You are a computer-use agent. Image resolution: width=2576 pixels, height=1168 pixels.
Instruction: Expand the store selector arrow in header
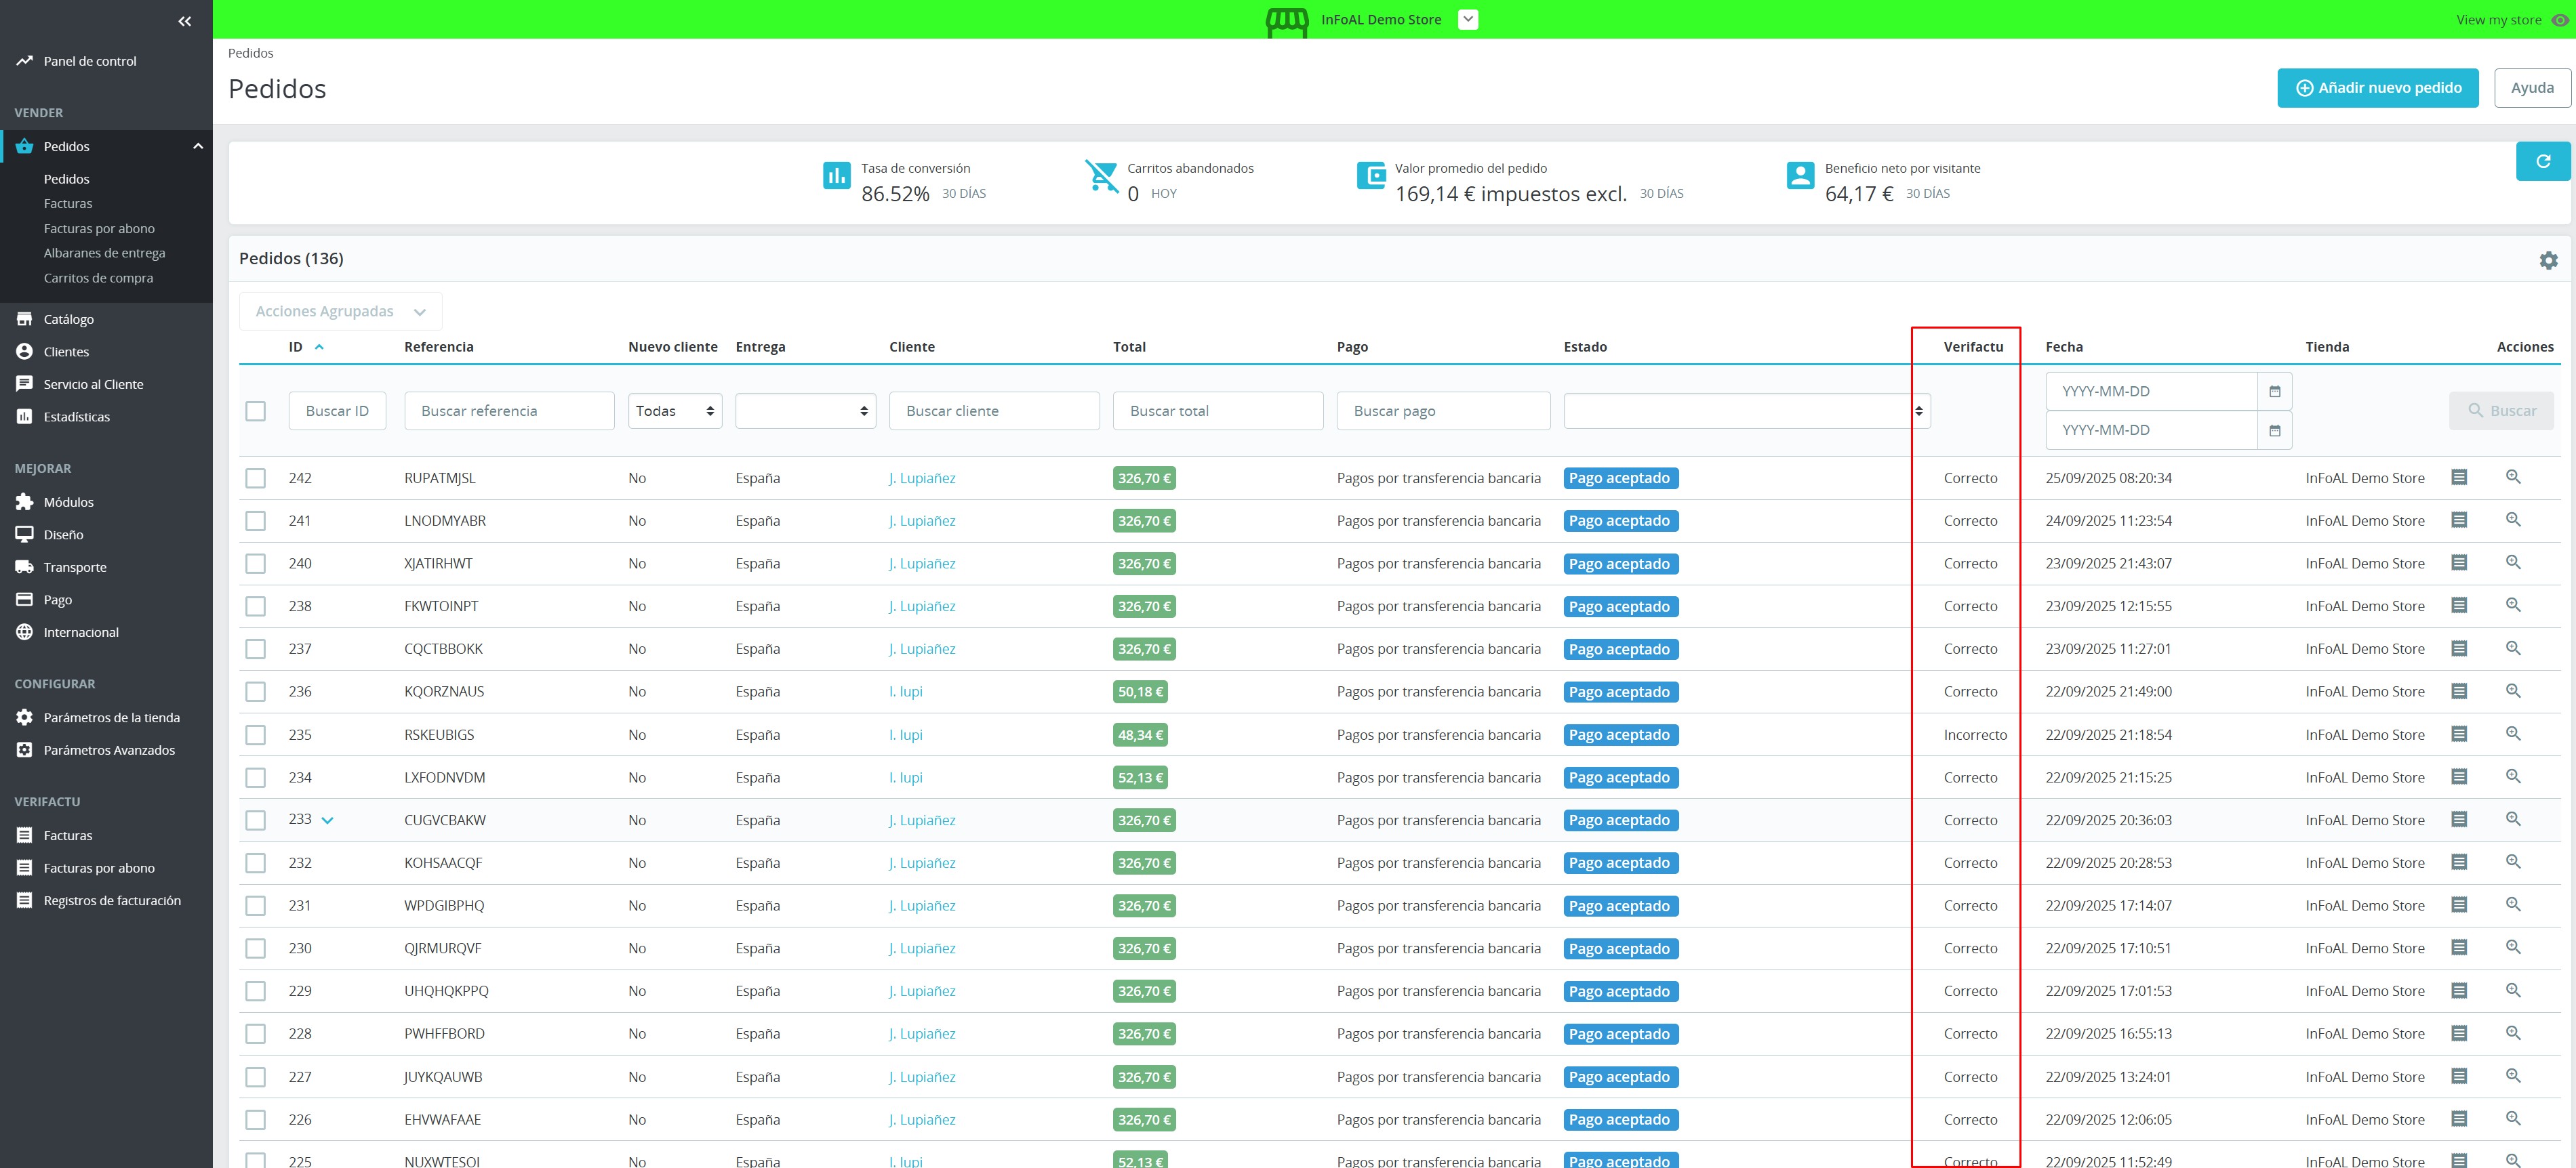point(1467,19)
